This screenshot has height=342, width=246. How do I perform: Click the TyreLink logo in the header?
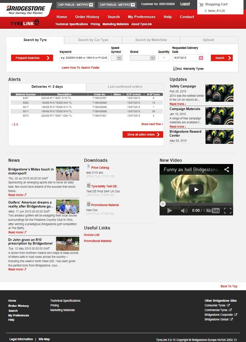pos(25,23)
